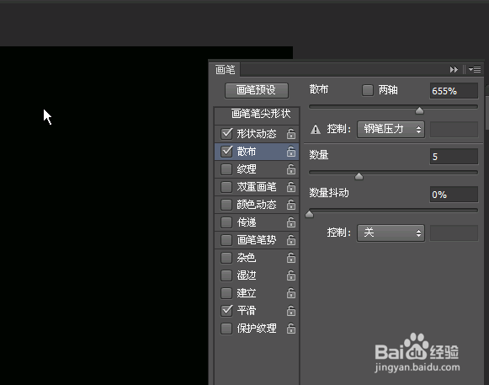Enable the 画笔笔势 checkbox
This screenshot has width=489, height=385.
[x=226, y=240]
